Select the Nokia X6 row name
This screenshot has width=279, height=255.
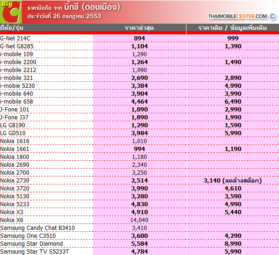(12, 220)
